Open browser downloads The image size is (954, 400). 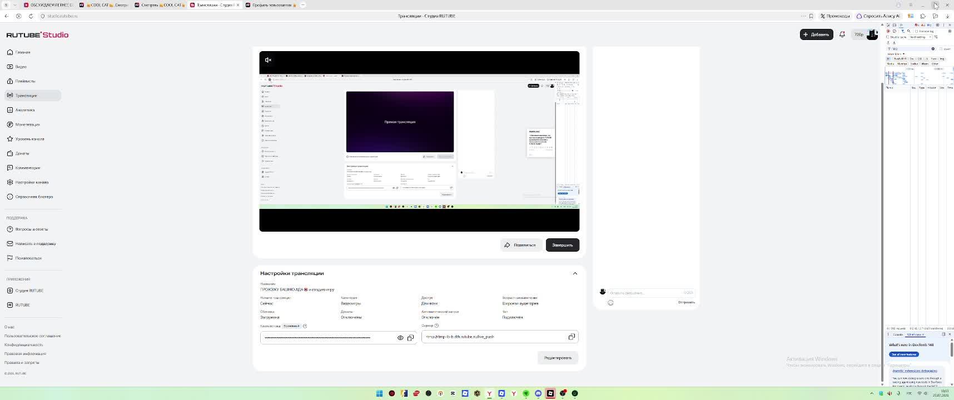click(x=947, y=16)
